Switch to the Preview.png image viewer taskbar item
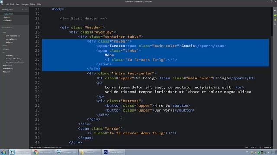The width and height of the screenshot is (277, 155). [67, 152]
